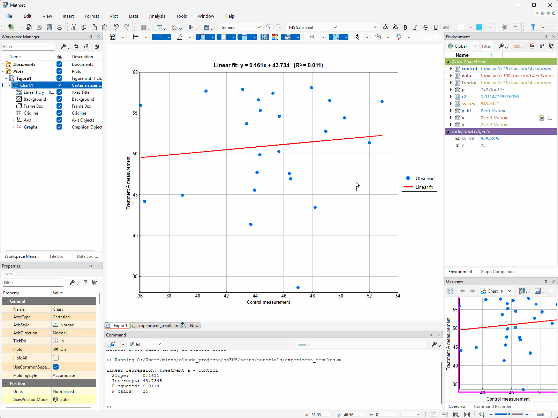The height and width of the screenshot is (418, 558).
Task: Collapse the Data Collections group
Action: (448, 62)
